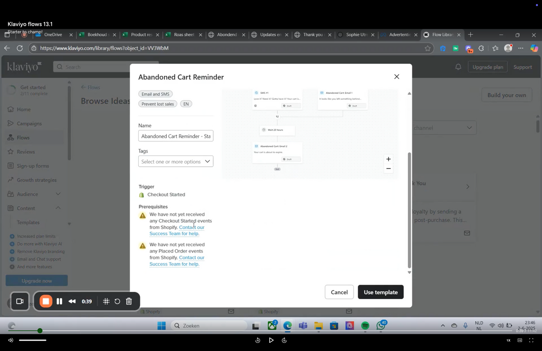Go back via the Flows link
The height and width of the screenshot is (351, 542).
[90, 87]
